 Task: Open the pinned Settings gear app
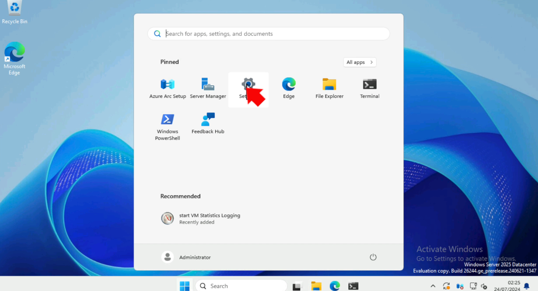click(248, 89)
